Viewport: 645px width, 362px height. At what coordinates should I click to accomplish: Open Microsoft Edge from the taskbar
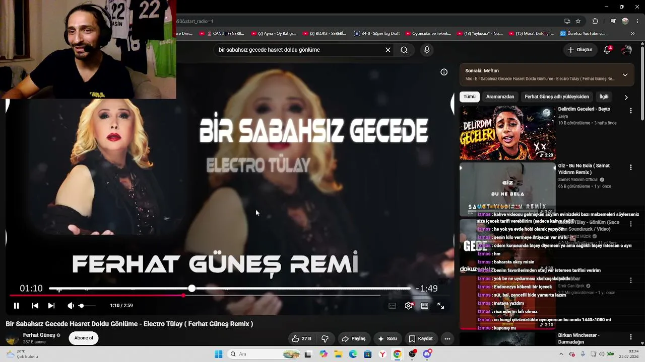[353, 354]
